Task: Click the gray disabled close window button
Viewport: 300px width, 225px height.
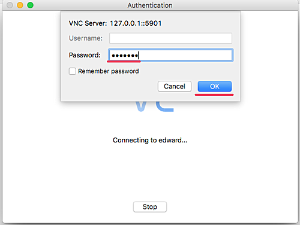Action: [x=10, y=5]
